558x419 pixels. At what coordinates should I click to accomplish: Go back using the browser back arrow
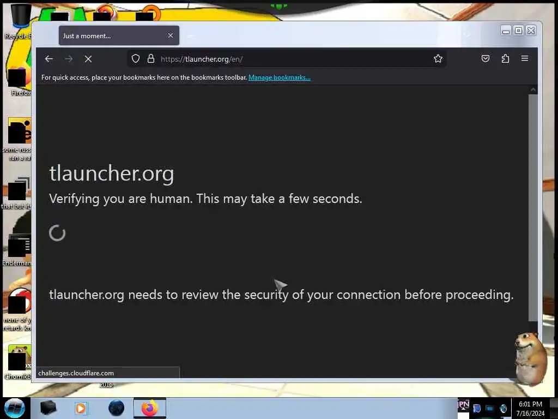pos(48,59)
